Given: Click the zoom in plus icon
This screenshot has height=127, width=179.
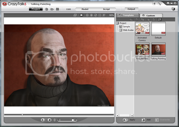Looking at the screenshot, I should 92,15.
